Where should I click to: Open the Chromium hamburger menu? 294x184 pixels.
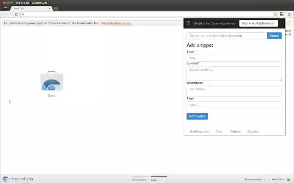coord(289,14)
